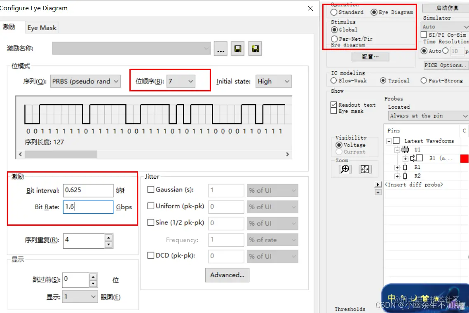469x313 pixels.
Task: Click the browse ellipsis button beside stimulus name
Action: coord(221,49)
